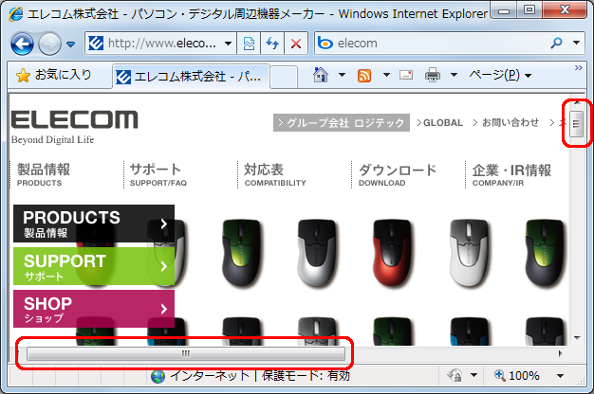The height and width of the screenshot is (394, 594).
Task: Click the orange RSS feeds icon
Action: [364, 76]
